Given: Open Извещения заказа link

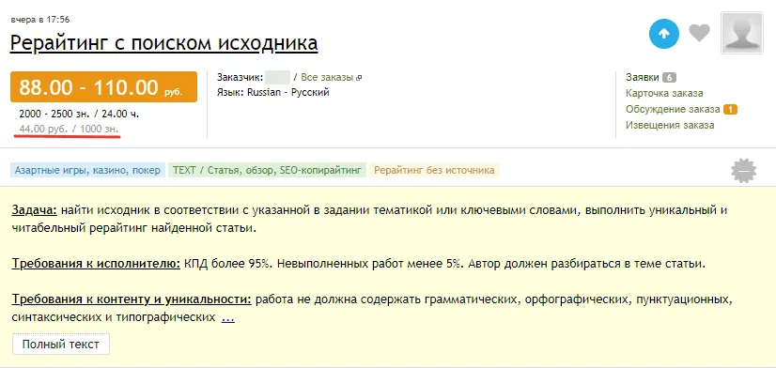Looking at the screenshot, I should [x=670, y=125].
